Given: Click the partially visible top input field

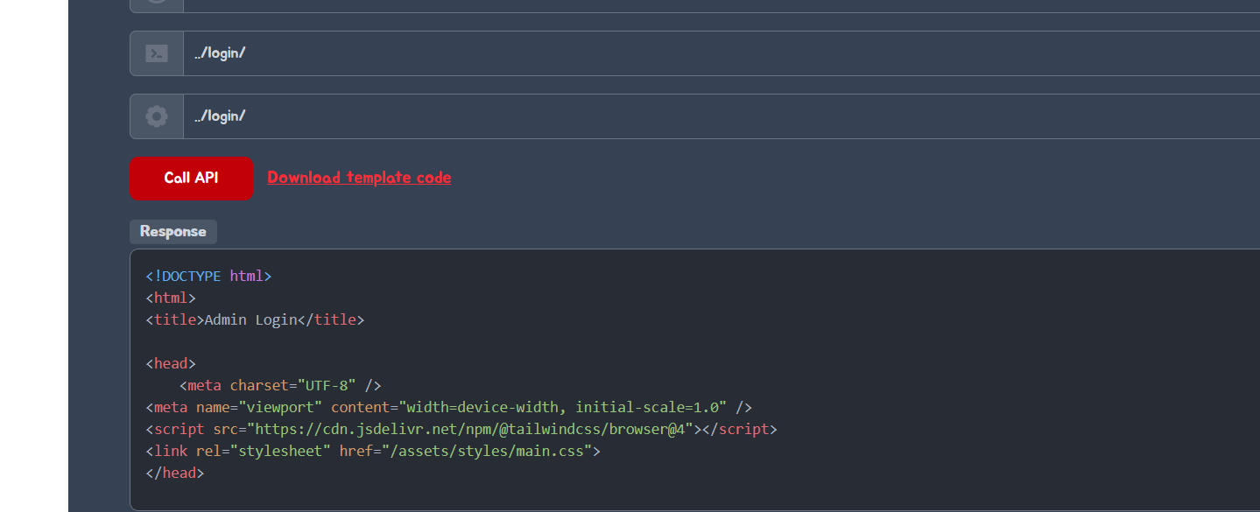Looking at the screenshot, I should tap(722, 5).
